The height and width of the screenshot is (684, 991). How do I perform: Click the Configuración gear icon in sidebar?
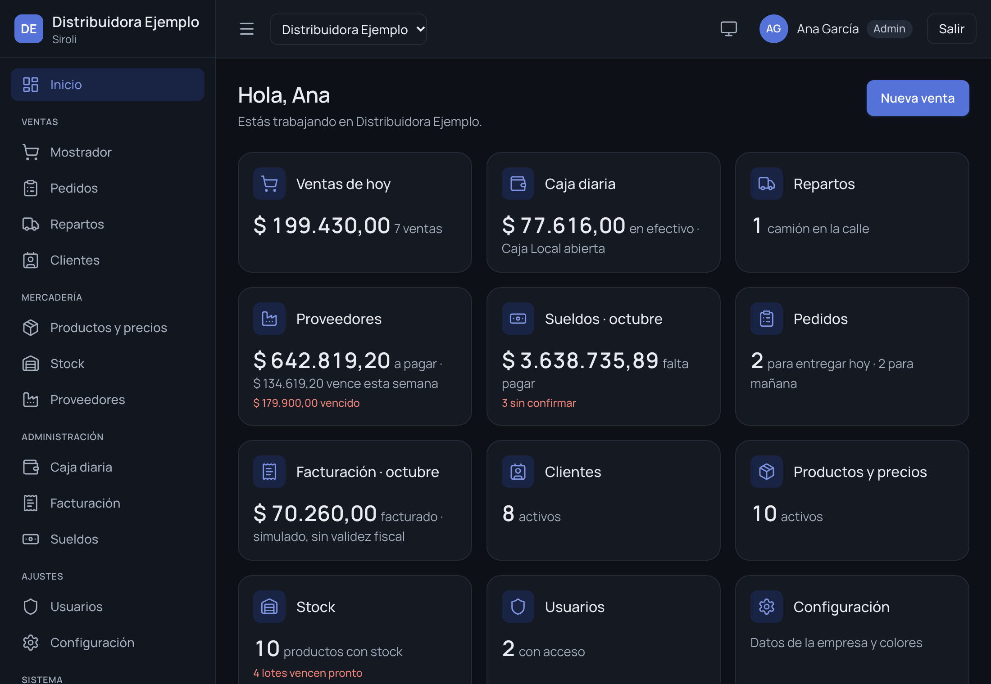click(31, 643)
